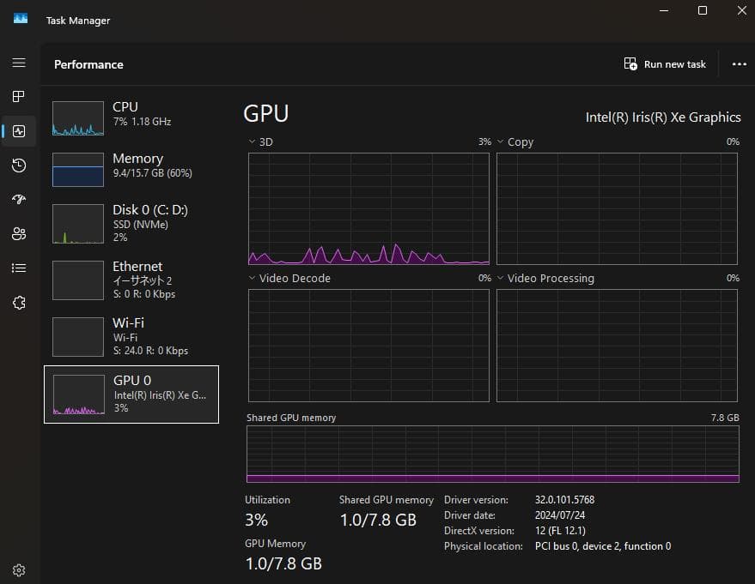Click the Utilization 3% value

(256, 520)
